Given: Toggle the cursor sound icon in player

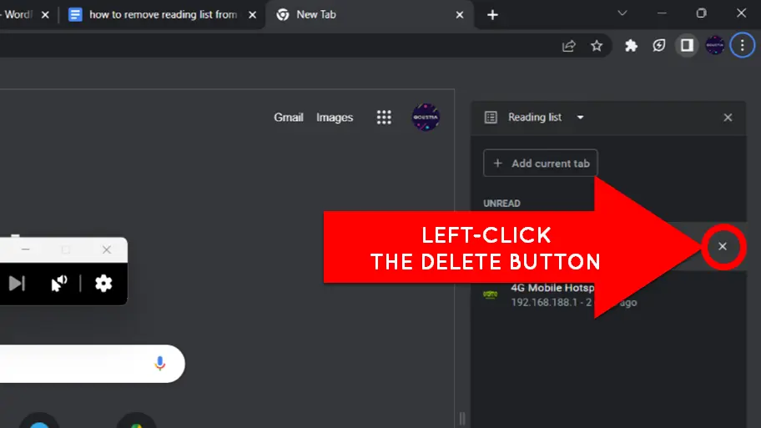Looking at the screenshot, I should [59, 284].
